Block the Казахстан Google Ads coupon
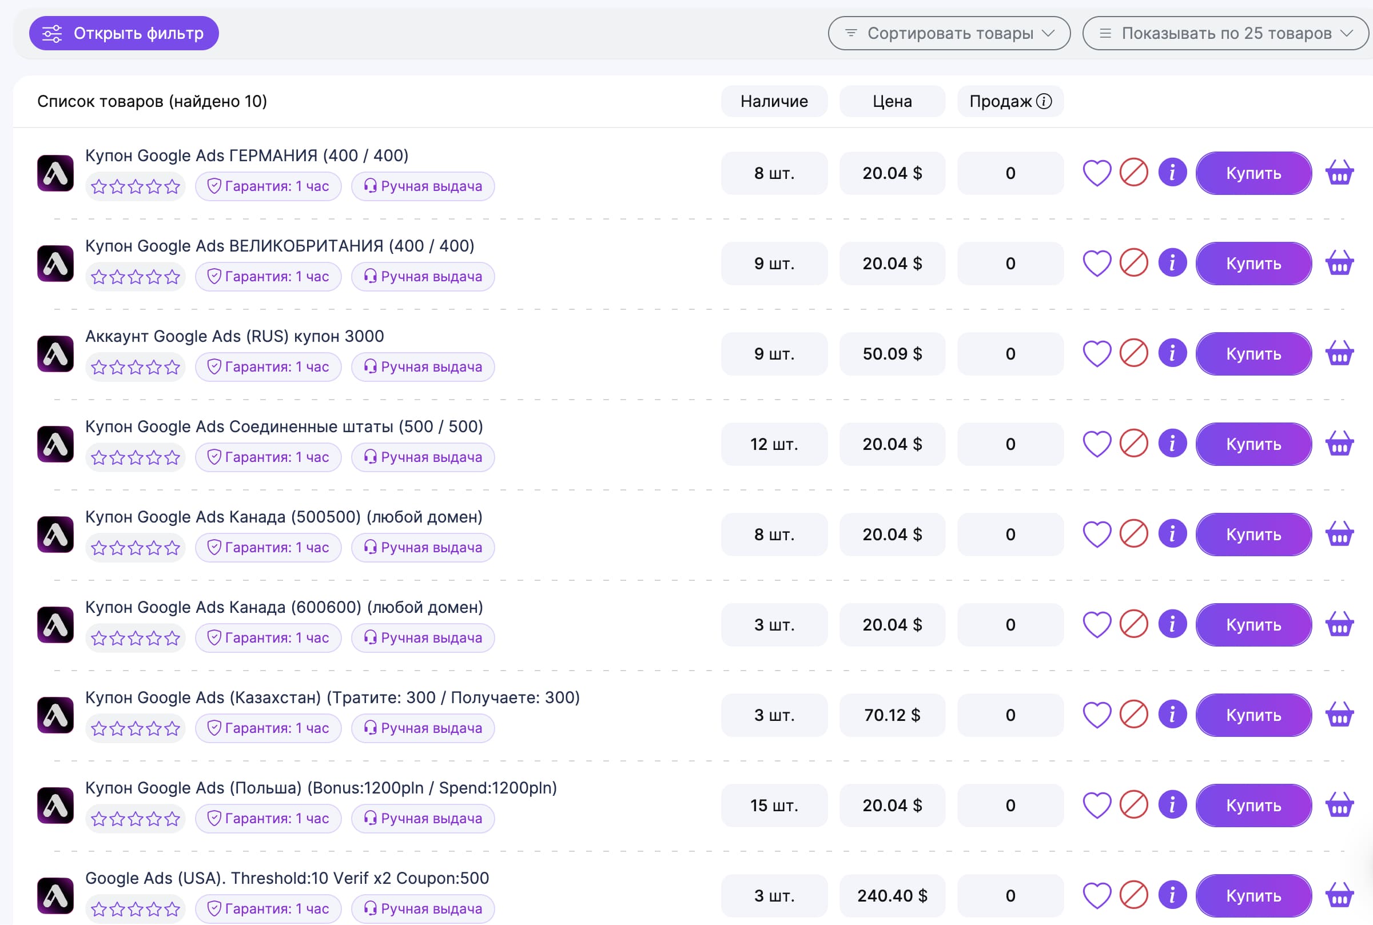Image resolution: width=1373 pixels, height=925 pixels. click(x=1133, y=715)
